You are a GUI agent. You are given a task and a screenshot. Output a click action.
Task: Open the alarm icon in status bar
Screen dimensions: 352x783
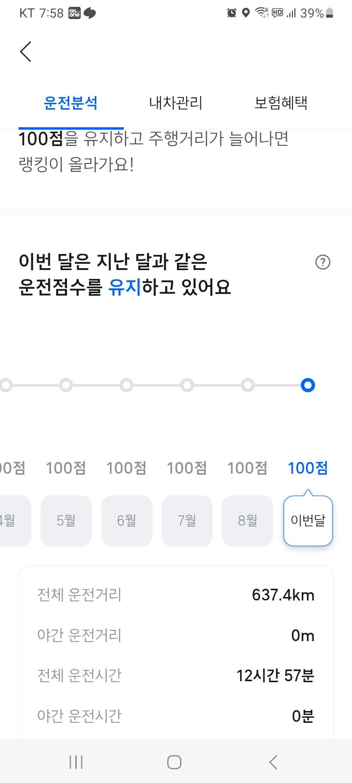click(x=232, y=13)
